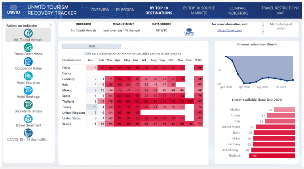
Task: Click the Jan column header
Action: [90, 60]
